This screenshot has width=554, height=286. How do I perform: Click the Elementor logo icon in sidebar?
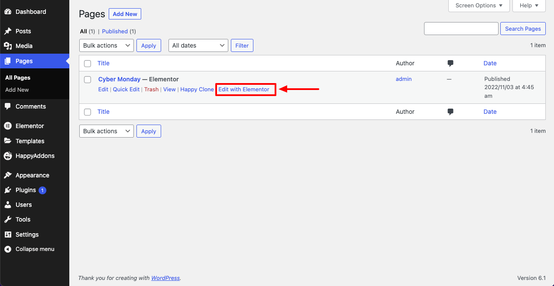[x=8, y=126]
